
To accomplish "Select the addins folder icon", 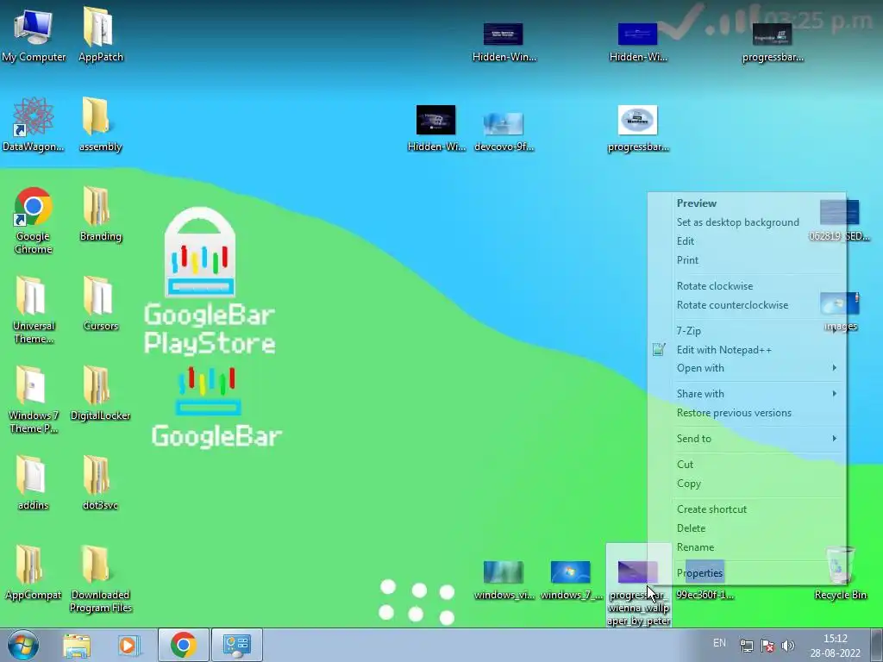I will click(34, 482).
